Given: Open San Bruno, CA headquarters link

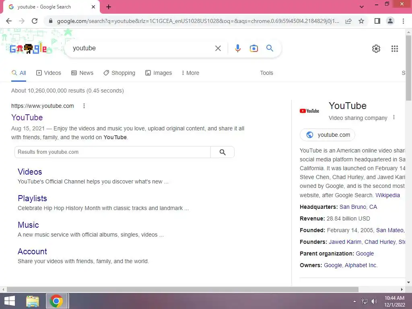Looking at the screenshot, I should (x=358, y=207).
